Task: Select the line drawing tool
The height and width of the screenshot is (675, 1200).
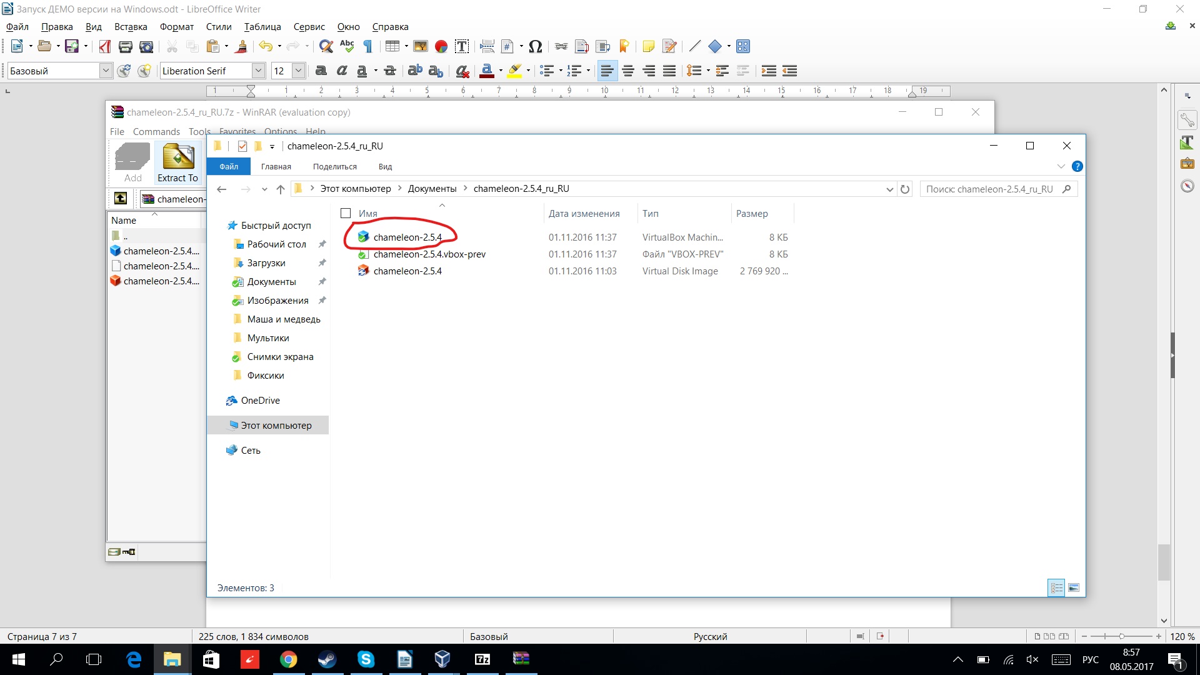Action: coord(694,46)
